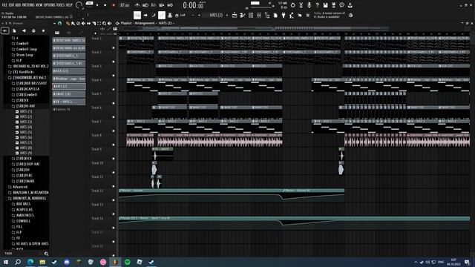
Task: Open the EDIT menu
Action: [x=12, y=5]
